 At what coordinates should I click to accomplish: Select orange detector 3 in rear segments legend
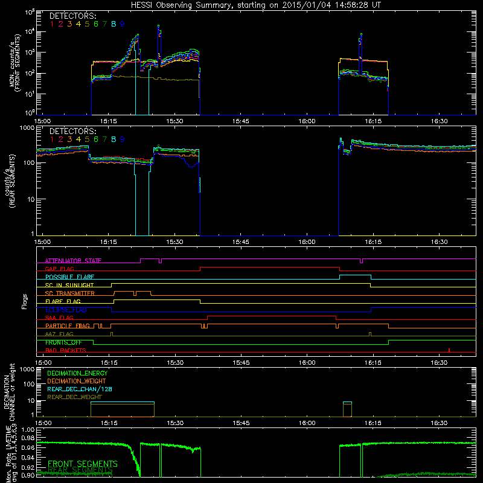pyautogui.click(x=69, y=139)
